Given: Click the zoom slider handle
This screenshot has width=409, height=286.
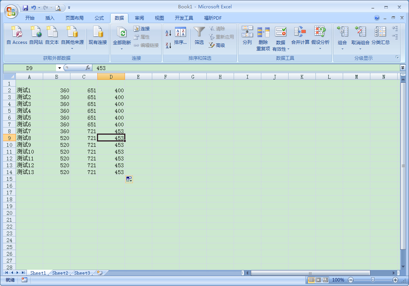Looking at the screenshot, I should click(x=373, y=280).
